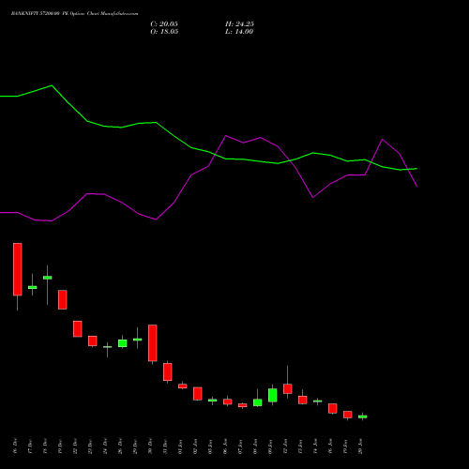
Task: Click the 19 Dec date label
Action: [x=60, y=446]
